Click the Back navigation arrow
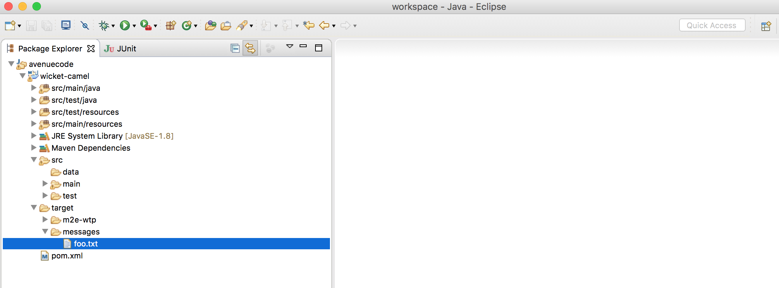This screenshot has width=779, height=288. (324, 25)
